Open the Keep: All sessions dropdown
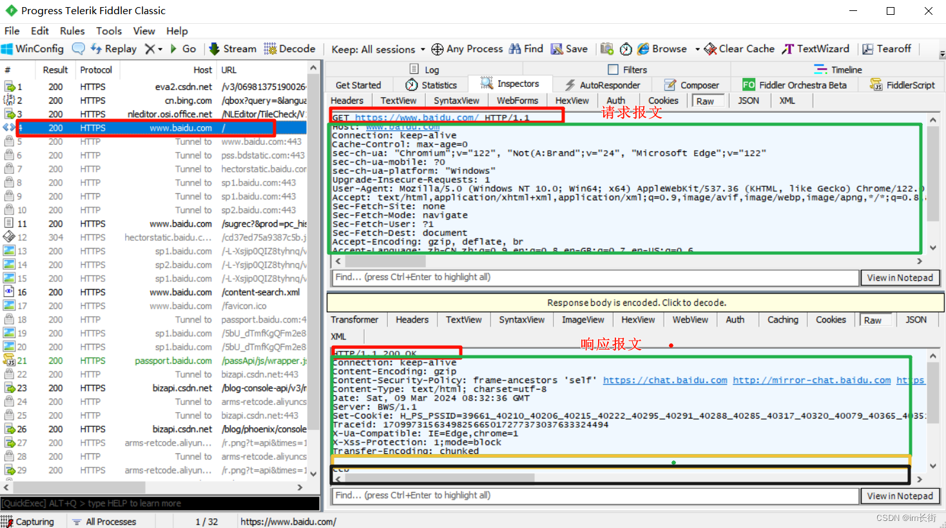Viewport: 946px width, 528px height. tap(378, 50)
